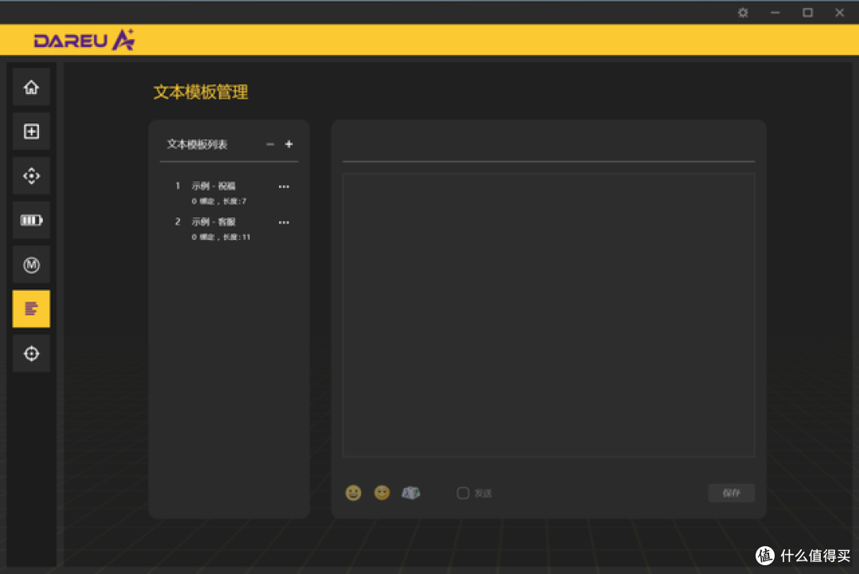Viewport: 859px width, 574px height.
Task: Toggle the 发送 checkbox
Action: tap(463, 493)
